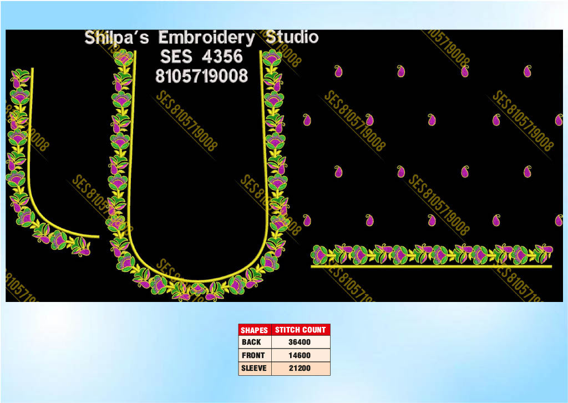Select the stitch count value 14600
The image size is (568, 403).
tap(300, 355)
